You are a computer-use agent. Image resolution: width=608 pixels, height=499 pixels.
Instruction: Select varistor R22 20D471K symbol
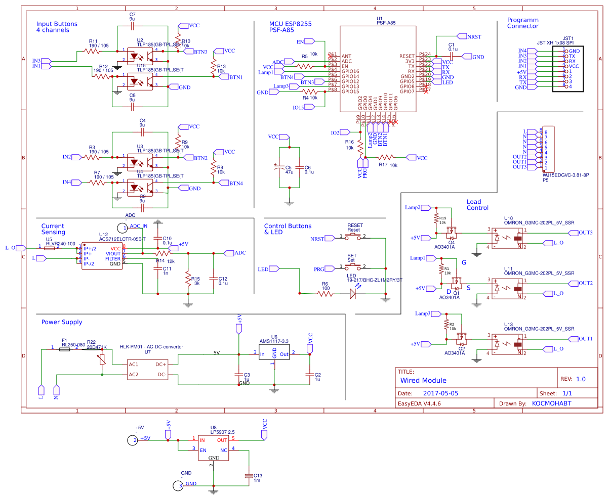[x=101, y=359]
